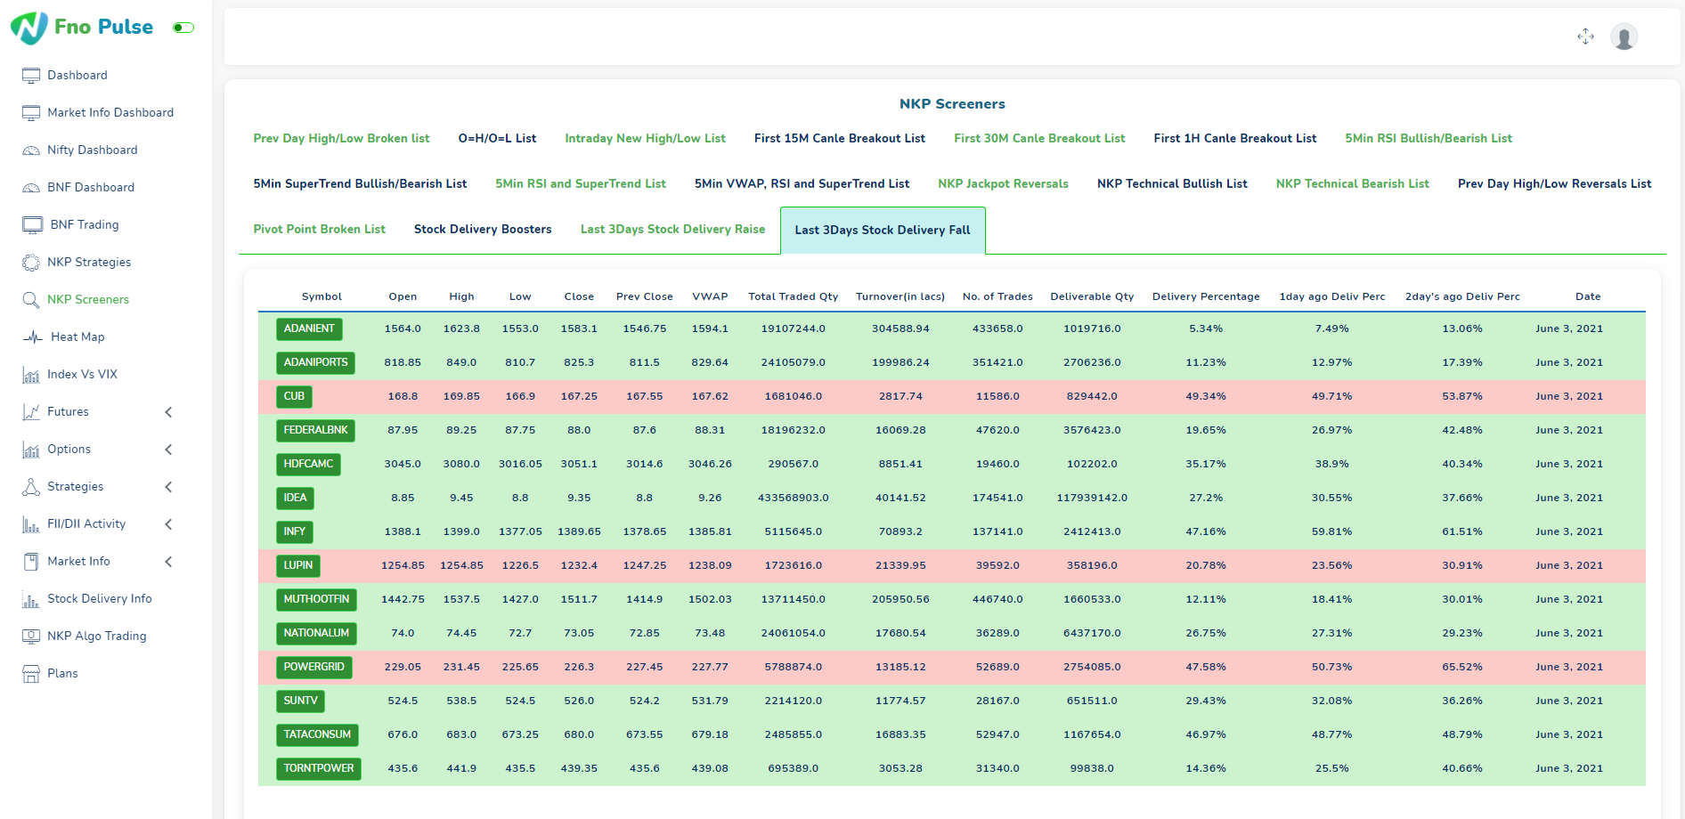Open the HDFCAMC symbol button
This screenshot has height=819, width=1685.
(308, 465)
